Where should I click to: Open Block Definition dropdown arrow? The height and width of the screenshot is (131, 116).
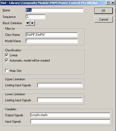(28, 23)
